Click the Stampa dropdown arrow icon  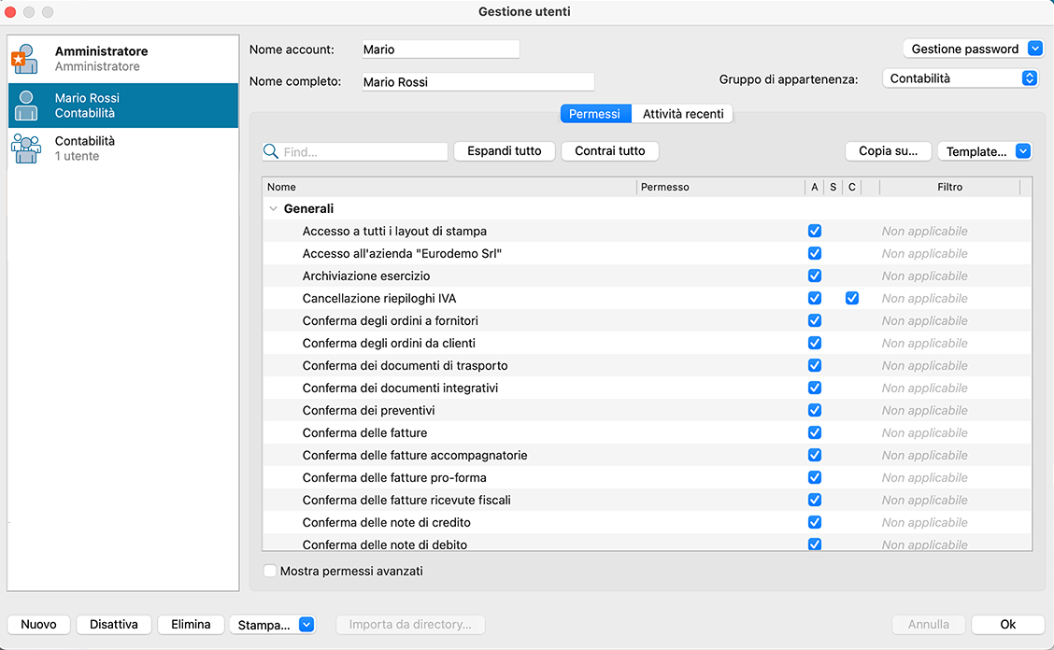click(x=306, y=625)
